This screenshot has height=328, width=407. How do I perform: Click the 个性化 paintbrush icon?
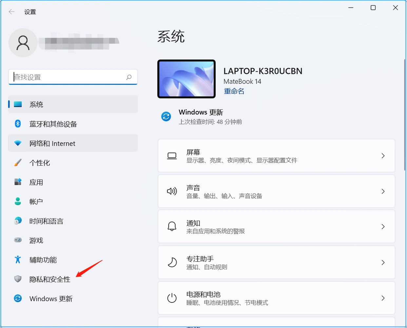[17, 163]
